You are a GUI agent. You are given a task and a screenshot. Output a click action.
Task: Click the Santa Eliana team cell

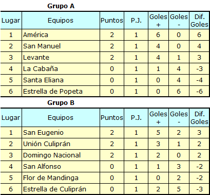click(x=61, y=80)
